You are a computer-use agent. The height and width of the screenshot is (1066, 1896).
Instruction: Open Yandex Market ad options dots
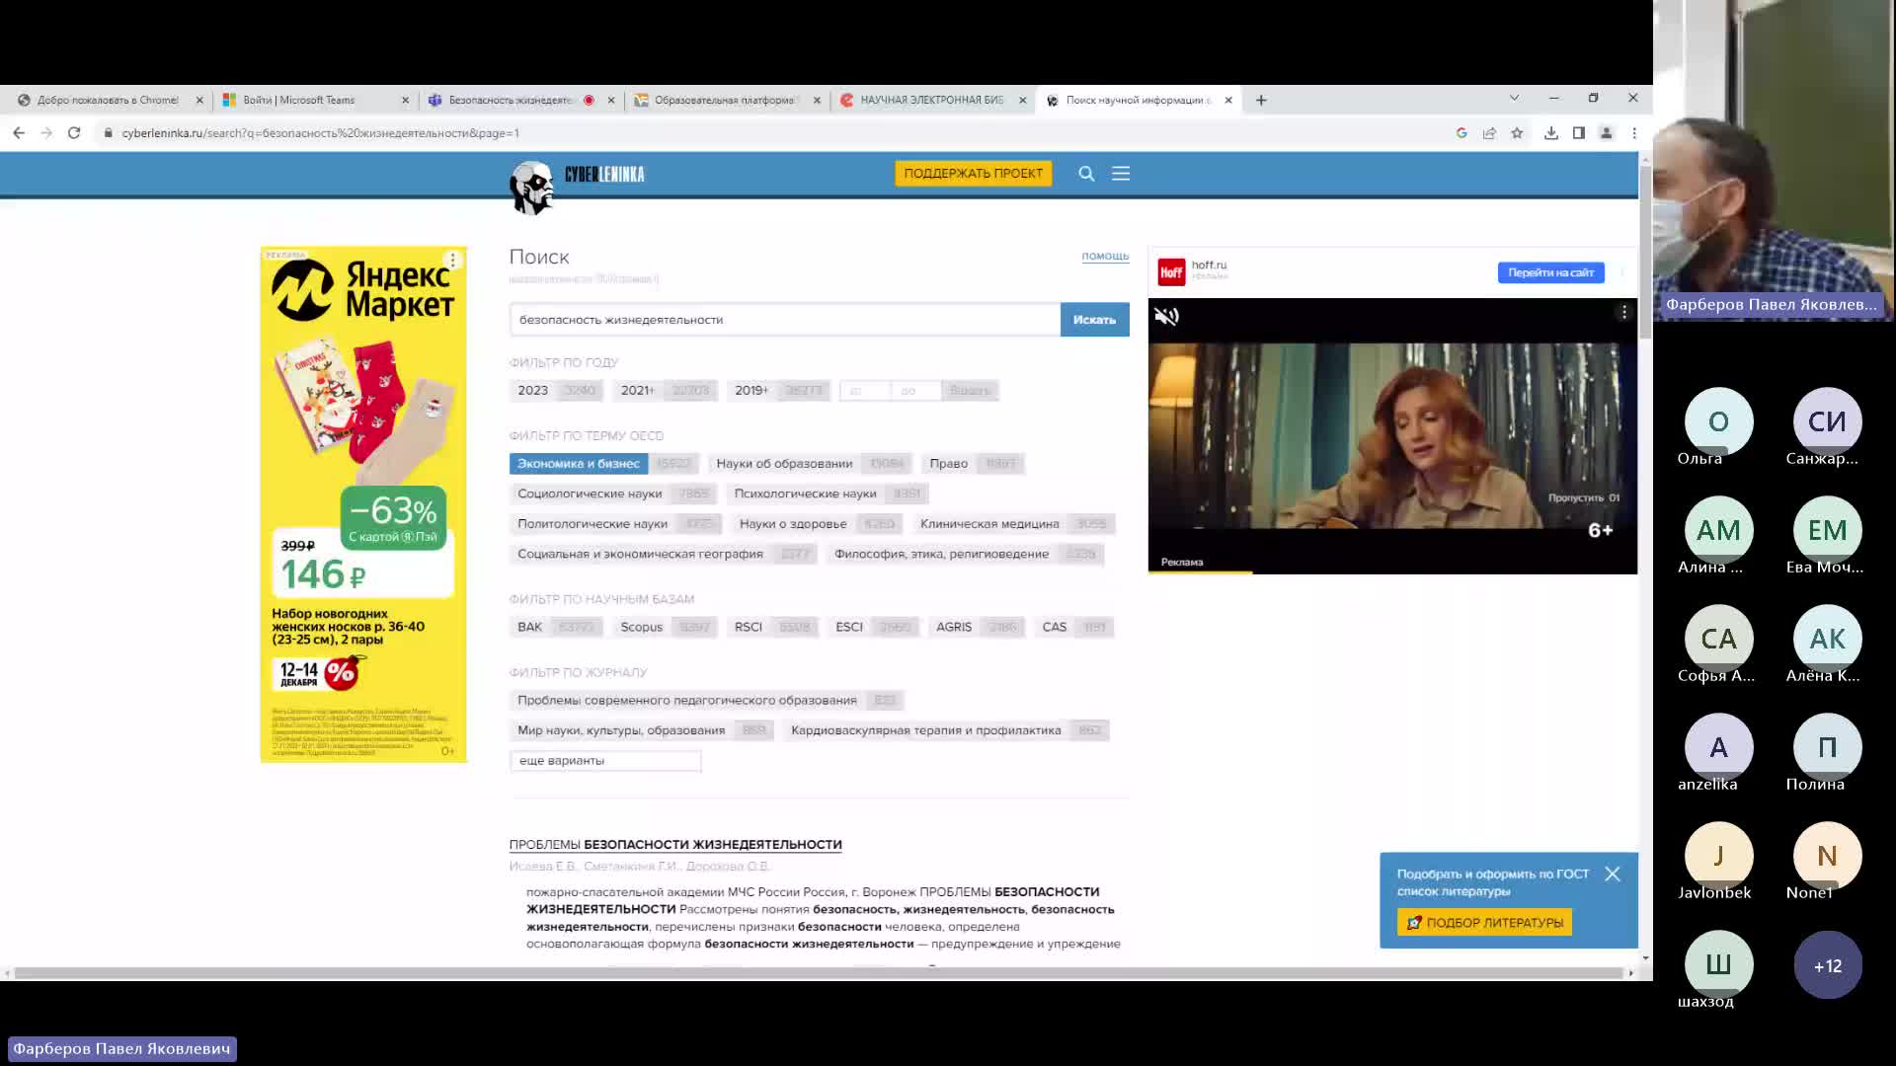pyautogui.click(x=452, y=261)
